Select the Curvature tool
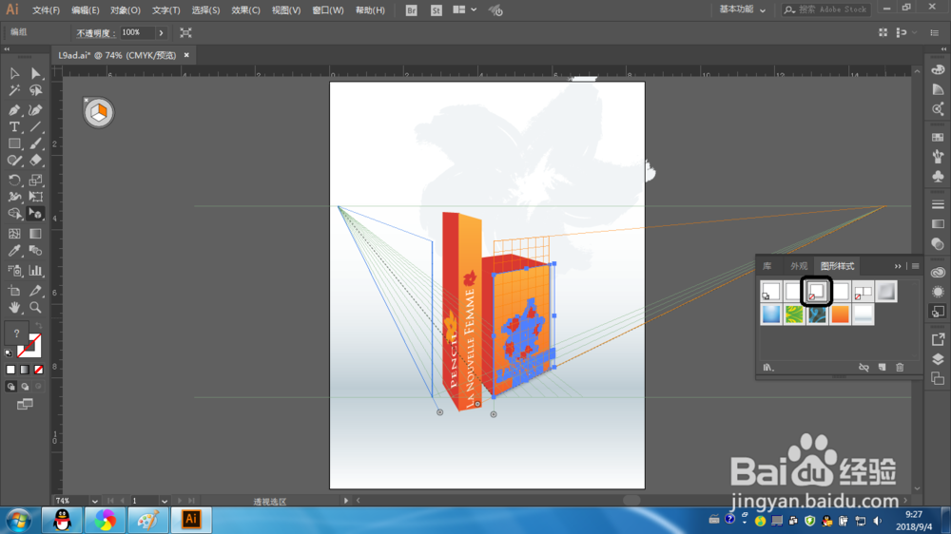This screenshot has height=534, width=951. coord(36,109)
